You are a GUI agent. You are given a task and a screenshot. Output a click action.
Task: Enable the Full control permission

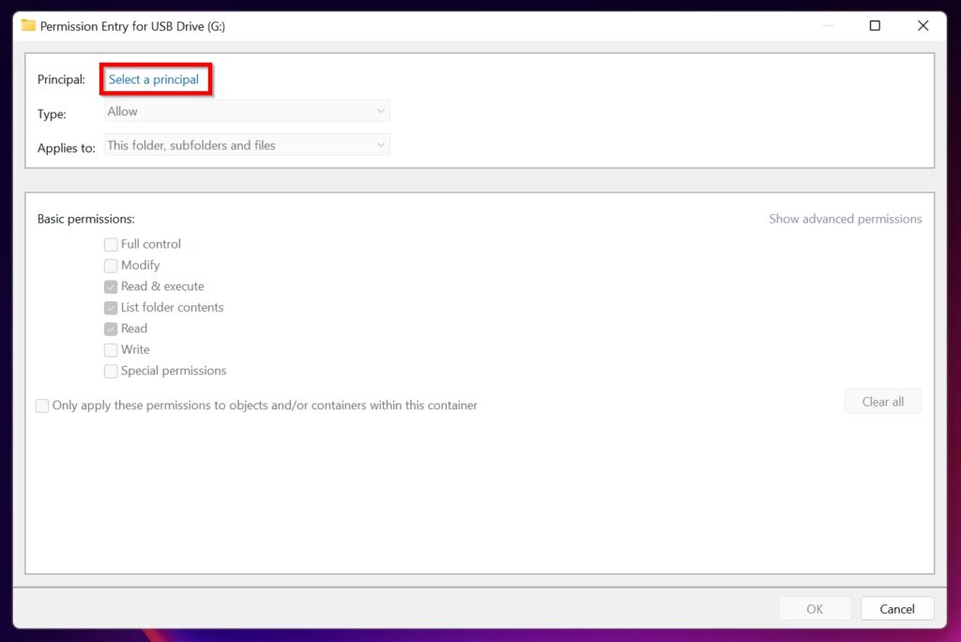(x=111, y=244)
